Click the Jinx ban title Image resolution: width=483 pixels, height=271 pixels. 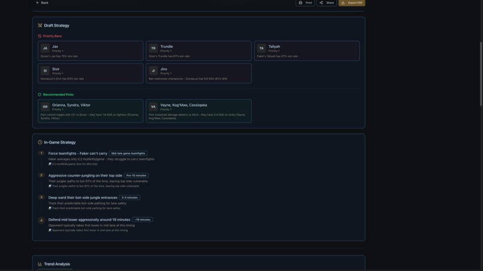[164, 69]
